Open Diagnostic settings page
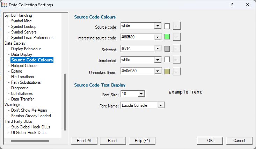Screen dimensions: 256x149 coord(20,88)
